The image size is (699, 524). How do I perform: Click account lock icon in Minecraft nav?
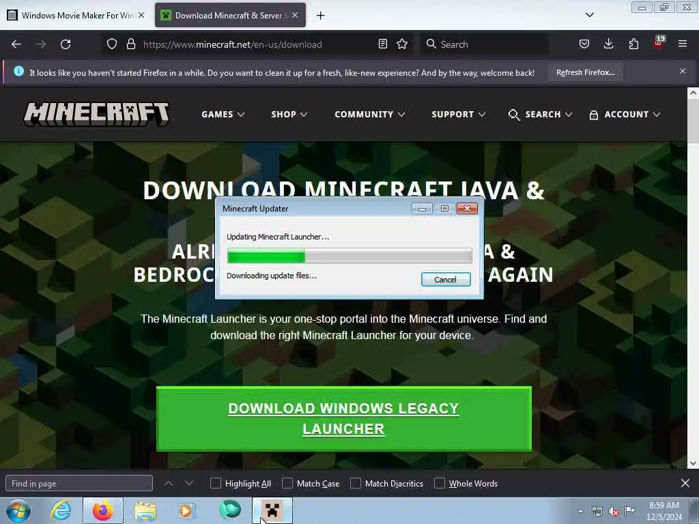click(594, 115)
